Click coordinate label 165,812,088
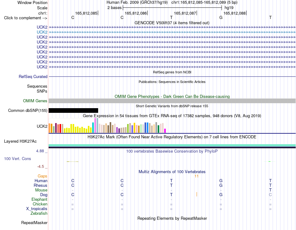The height and width of the screenshot is (230, 296). pos(234,13)
